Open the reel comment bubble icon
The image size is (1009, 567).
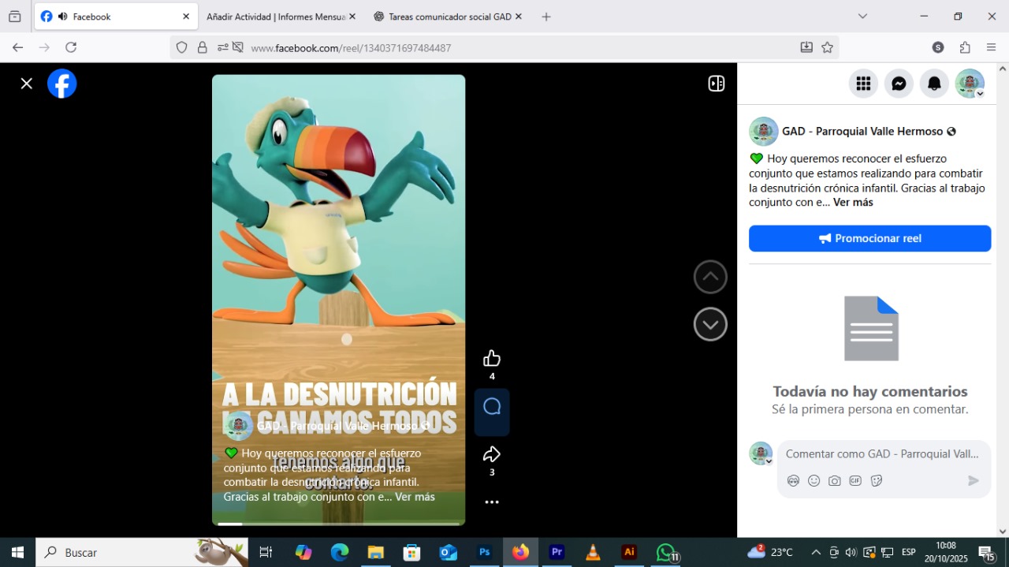[492, 407]
